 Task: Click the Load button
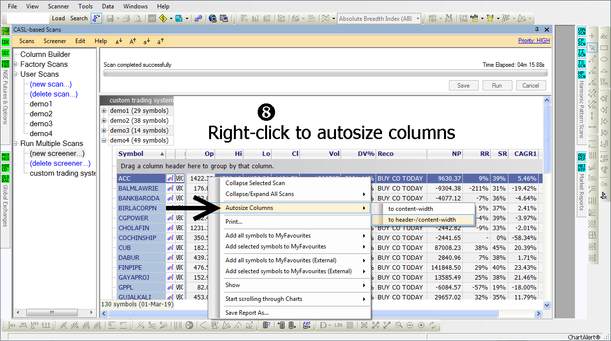coord(58,18)
